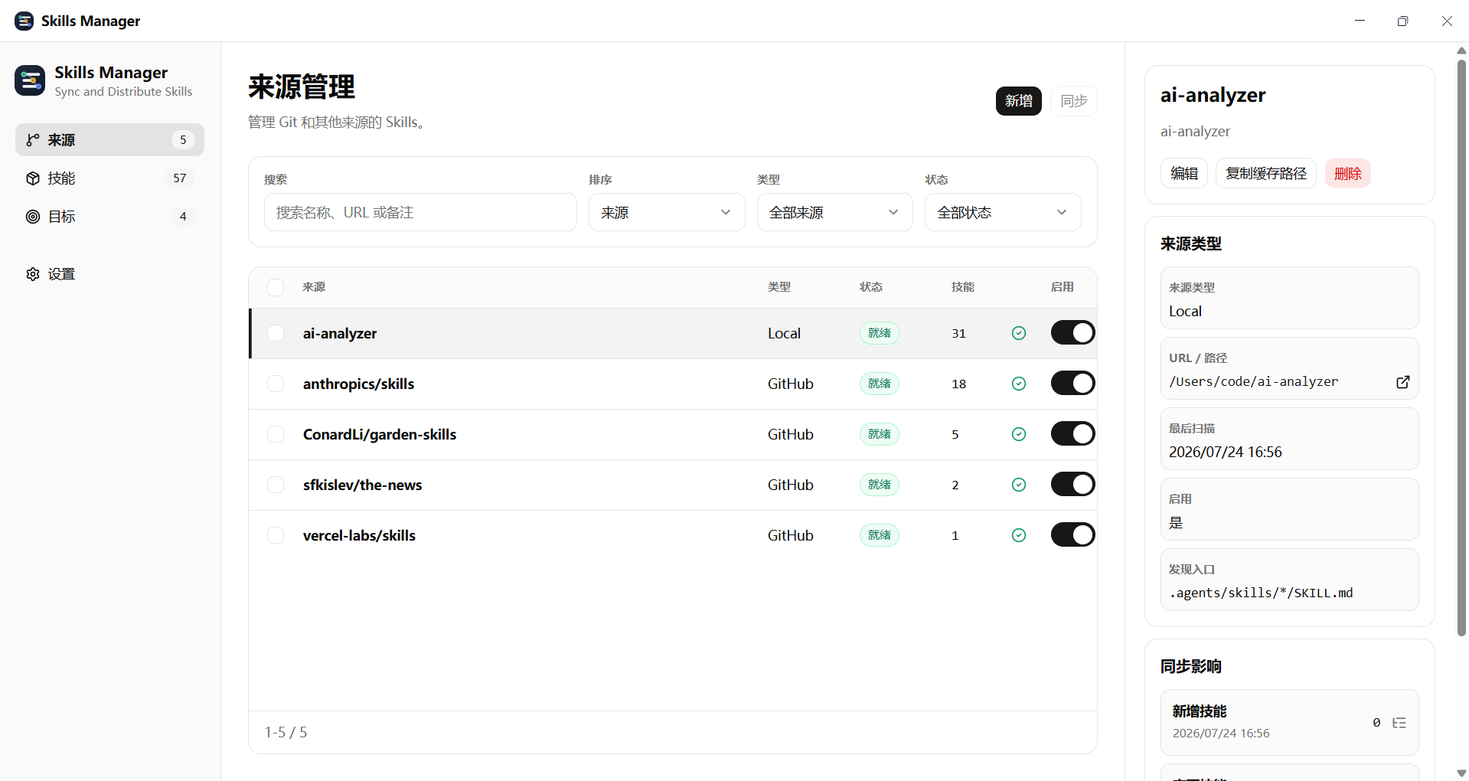Toggle the select-all checkbox in the table header

(x=276, y=287)
